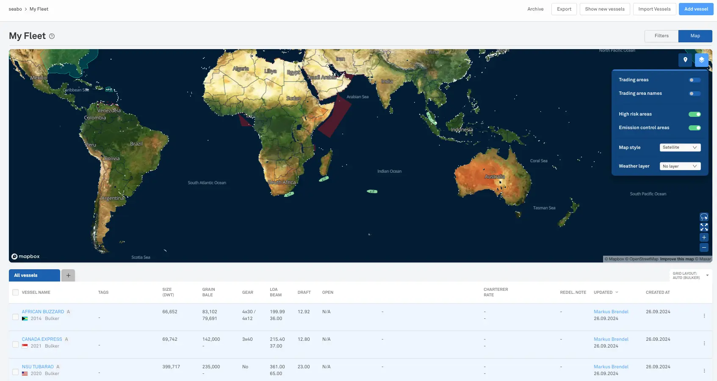Open the Weather layer dropdown
Image resolution: width=717 pixels, height=381 pixels.
click(680, 166)
